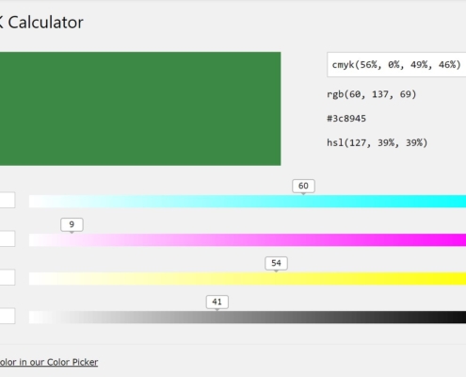The height and width of the screenshot is (377, 466).
Task: Click the cmyk(56%, 0%, 49%, 46%) input field
Action: click(396, 65)
